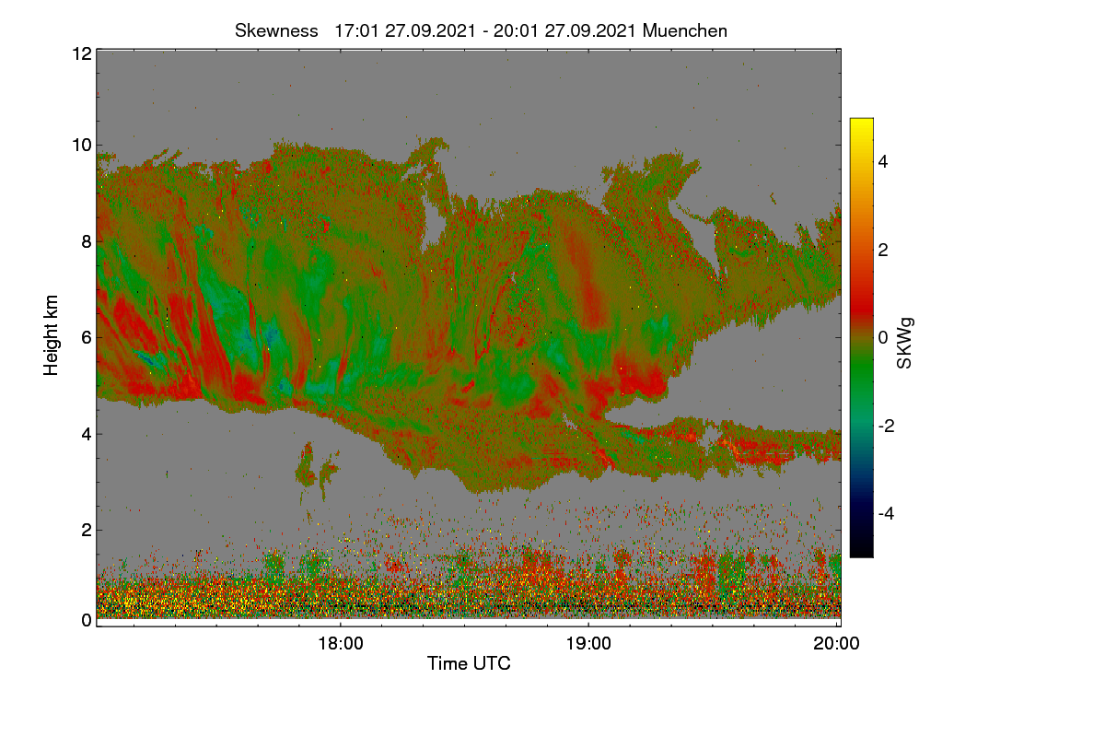Click the 'SKWg' colorbar label

coord(905,345)
